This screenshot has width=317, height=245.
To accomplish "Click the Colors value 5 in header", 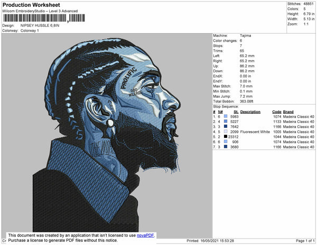I will pyautogui.click(x=304, y=9).
